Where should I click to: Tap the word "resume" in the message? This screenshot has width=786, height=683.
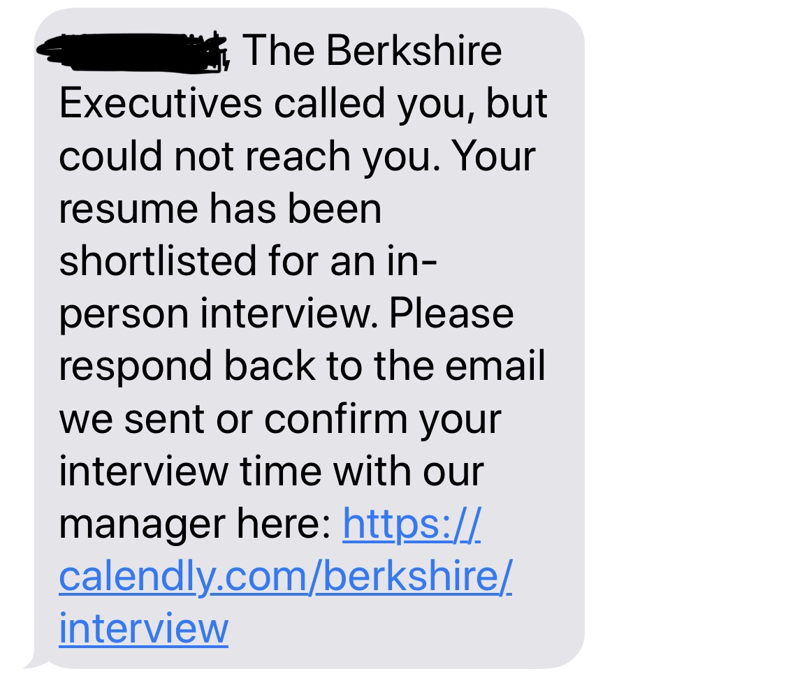pos(129,210)
